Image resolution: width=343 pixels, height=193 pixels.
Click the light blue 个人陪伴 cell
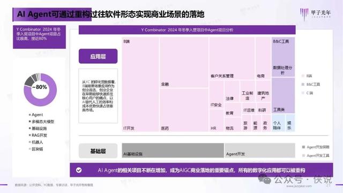click(x=278, y=123)
